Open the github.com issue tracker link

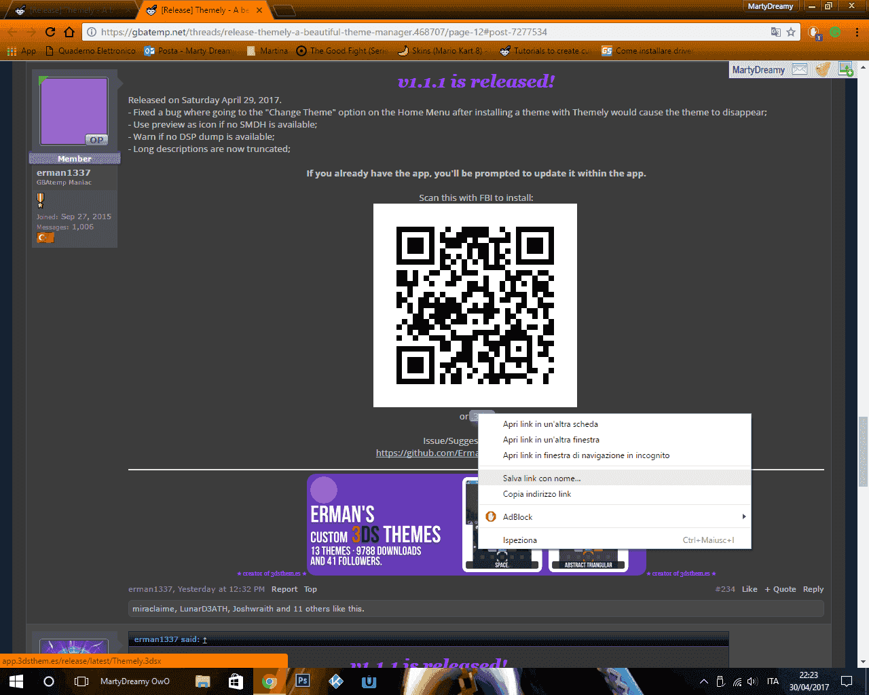coord(427,453)
